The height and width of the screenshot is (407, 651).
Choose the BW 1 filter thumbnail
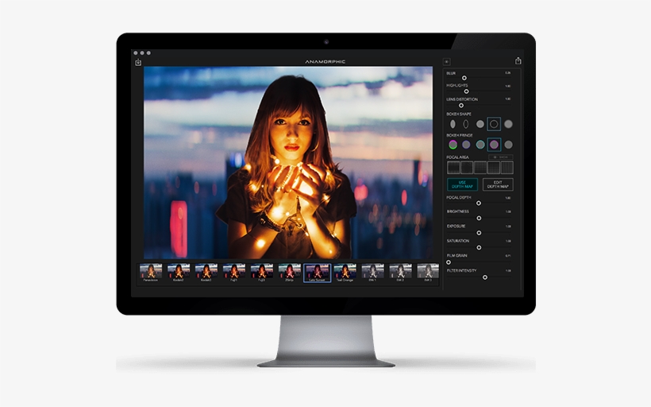point(372,272)
